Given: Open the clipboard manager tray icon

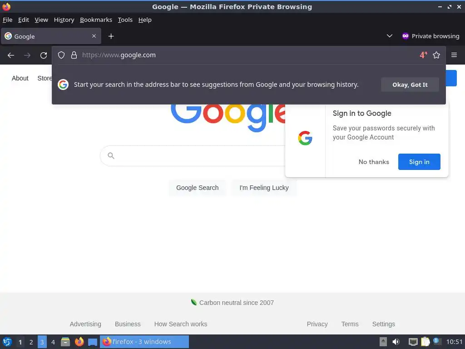Looking at the screenshot, I should (425, 342).
